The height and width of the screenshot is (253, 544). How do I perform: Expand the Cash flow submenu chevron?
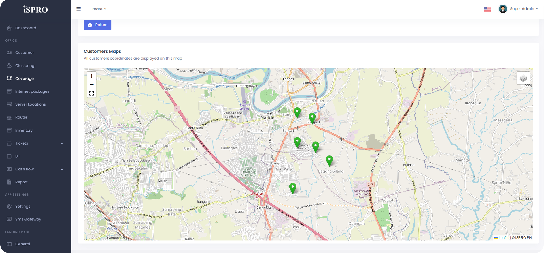(x=62, y=169)
